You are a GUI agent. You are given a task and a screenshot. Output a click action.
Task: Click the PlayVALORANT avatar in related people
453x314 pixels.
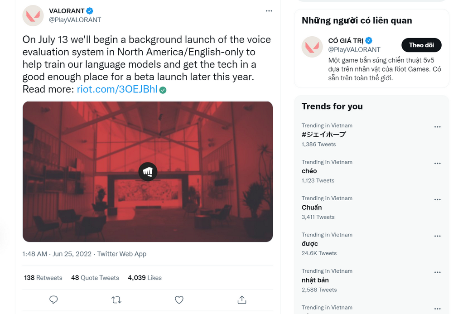(x=312, y=47)
